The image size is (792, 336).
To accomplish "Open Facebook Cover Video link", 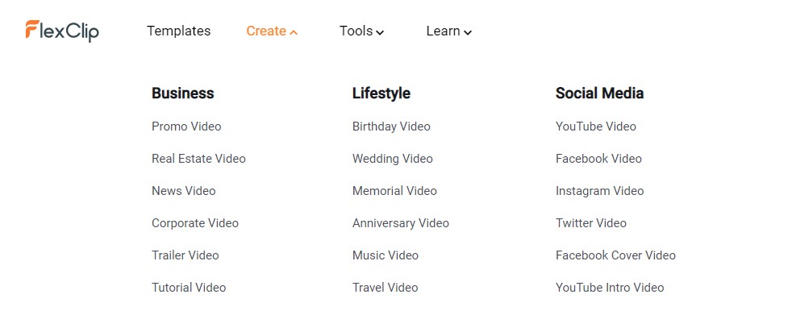I will (615, 255).
